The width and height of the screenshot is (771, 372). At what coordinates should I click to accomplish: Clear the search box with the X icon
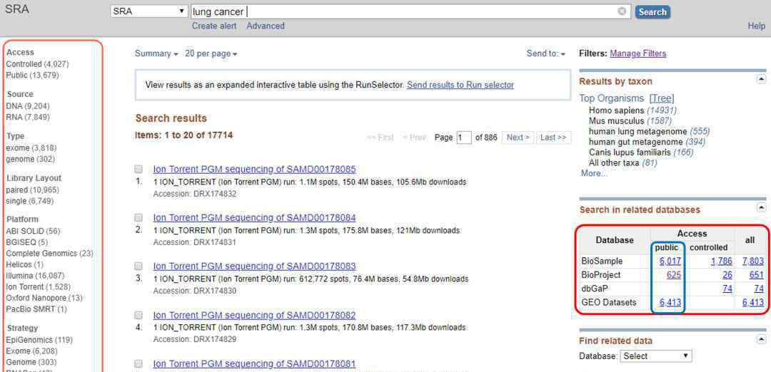(622, 11)
